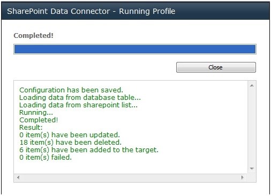Screen dimensions: 271x196
Task: Click the horizontal scroll right arrow
Action: pos(242,177)
